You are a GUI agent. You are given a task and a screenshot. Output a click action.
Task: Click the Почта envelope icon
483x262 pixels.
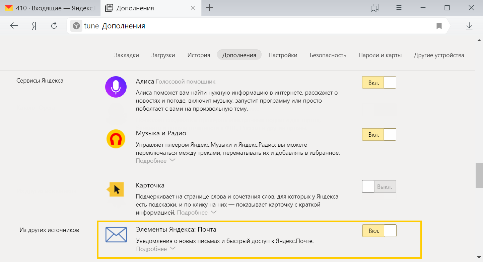click(x=116, y=235)
